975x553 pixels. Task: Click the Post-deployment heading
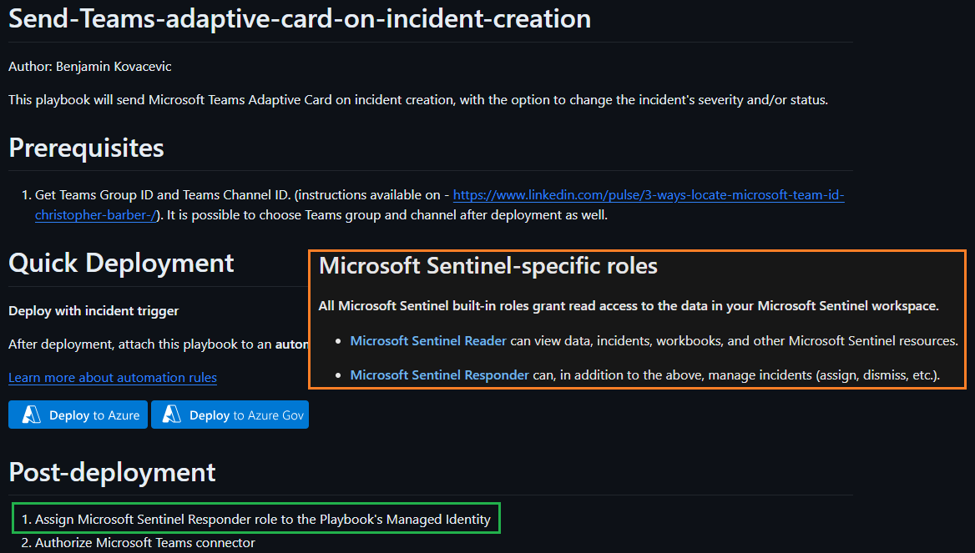click(x=112, y=473)
